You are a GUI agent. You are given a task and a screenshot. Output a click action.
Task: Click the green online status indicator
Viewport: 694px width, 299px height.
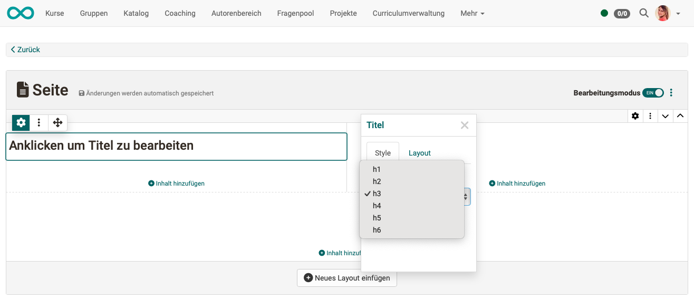coord(604,13)
